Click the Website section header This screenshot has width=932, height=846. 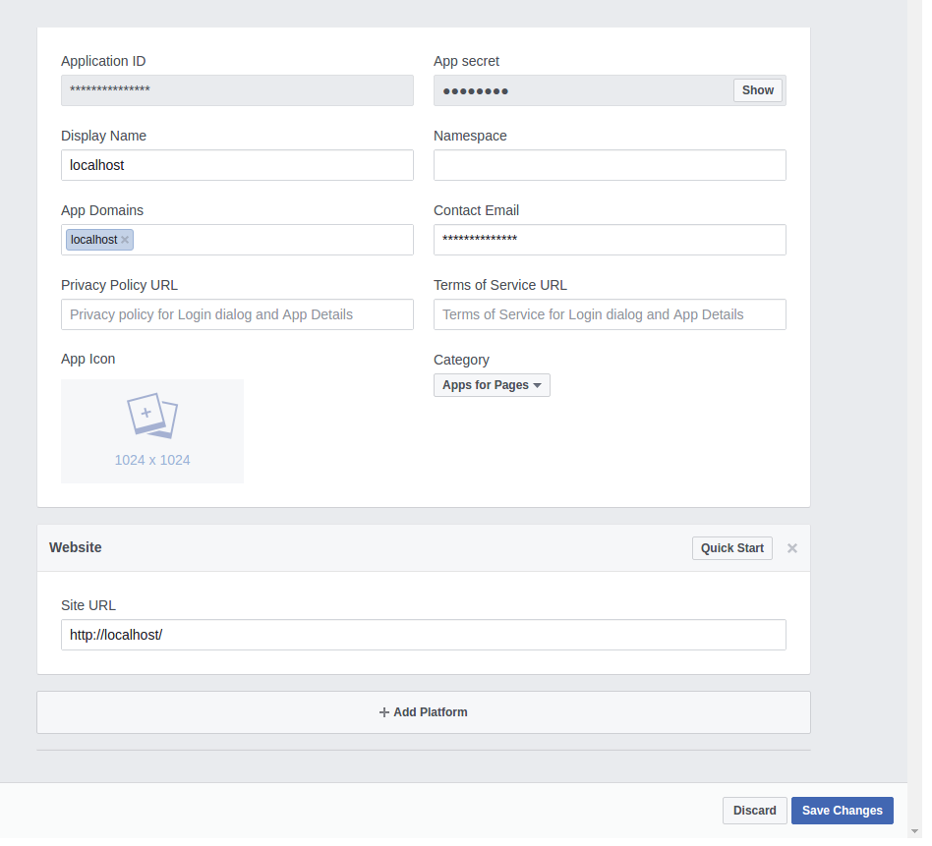(295, 548)
